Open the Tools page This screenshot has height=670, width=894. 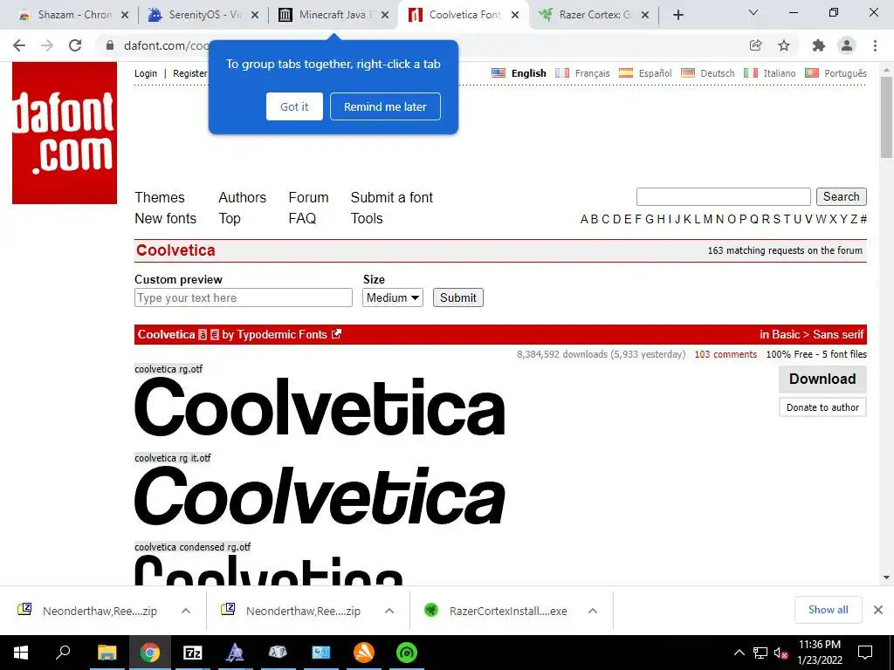367,218
